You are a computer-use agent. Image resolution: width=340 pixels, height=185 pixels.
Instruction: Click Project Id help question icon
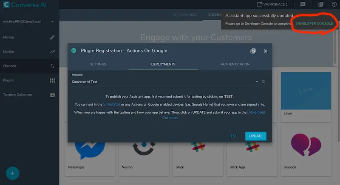tap(263, 81)
